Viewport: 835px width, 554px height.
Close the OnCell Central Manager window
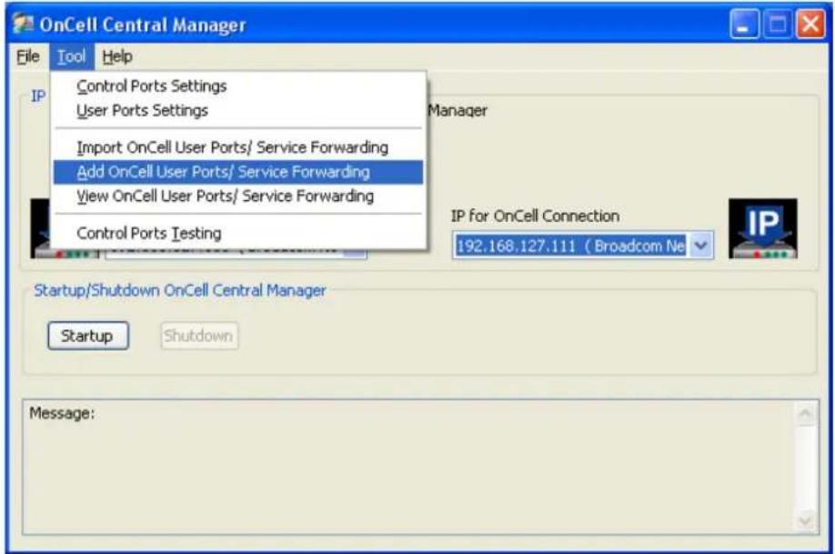click(810, 25)
